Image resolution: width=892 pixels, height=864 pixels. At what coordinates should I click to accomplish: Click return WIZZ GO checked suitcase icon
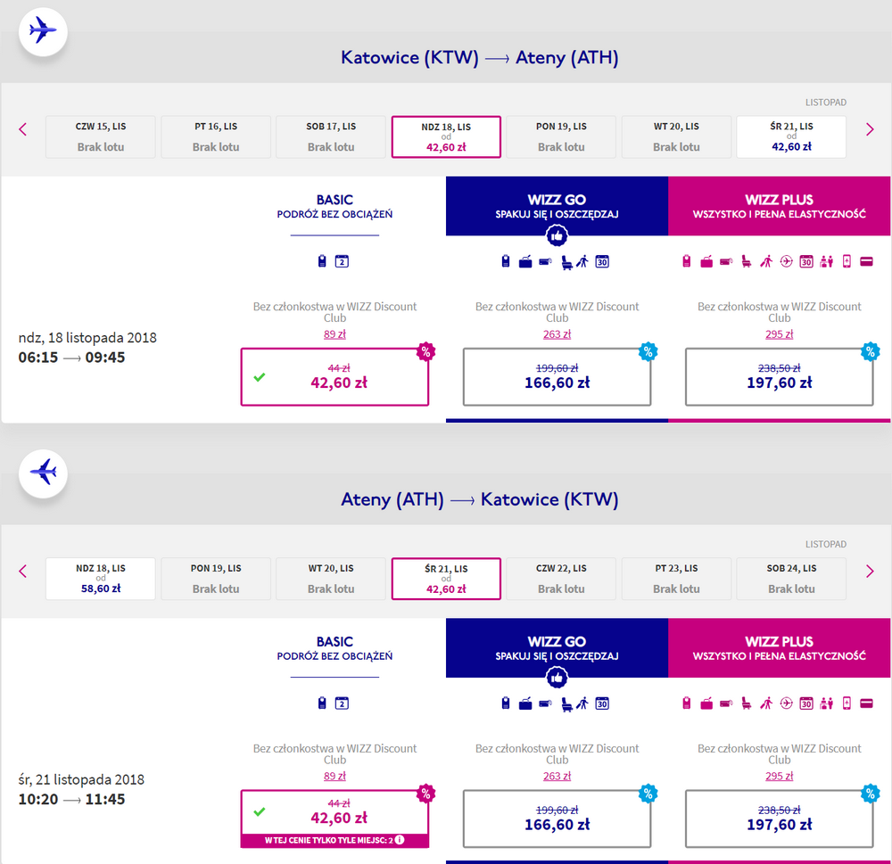[525, 704]
